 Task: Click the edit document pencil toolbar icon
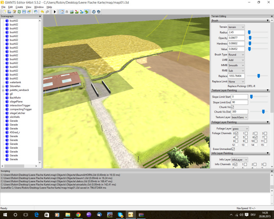(14, 12)
